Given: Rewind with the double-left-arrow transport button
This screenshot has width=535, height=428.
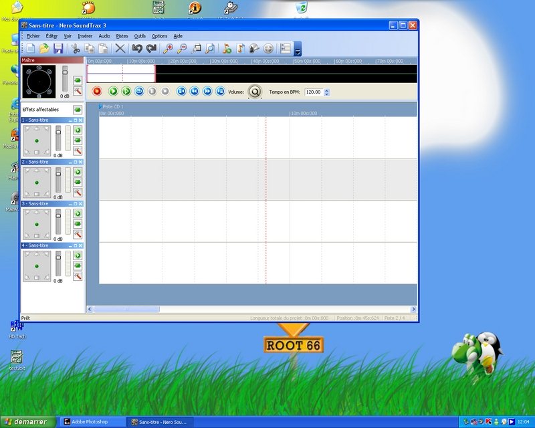Looking at the screenshot, I should pyautogui.click(x=195, y=92).
